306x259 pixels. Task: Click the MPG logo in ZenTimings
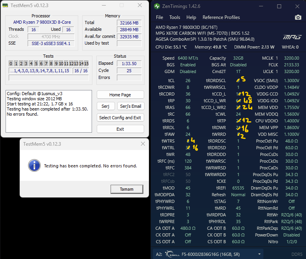(x=292, y=37)
